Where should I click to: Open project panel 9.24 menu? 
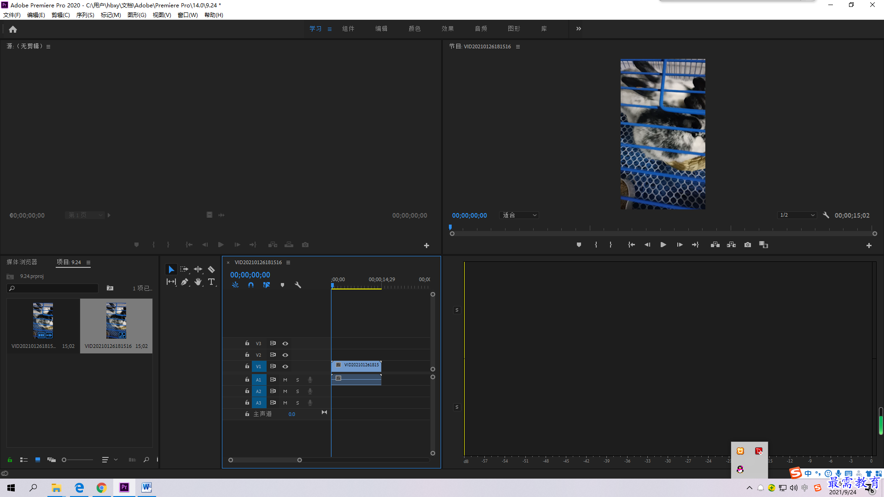click(88, 262)
